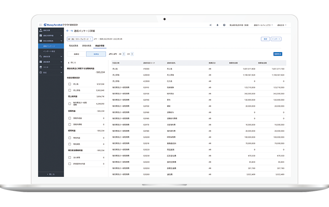Click the table icon for 連結帳票 in sidebar
The width and height of the screenshot is (329, 207).
pos(41,62)
